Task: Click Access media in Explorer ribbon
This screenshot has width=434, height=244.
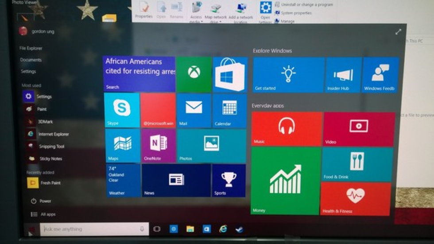Action: [196, 12]
